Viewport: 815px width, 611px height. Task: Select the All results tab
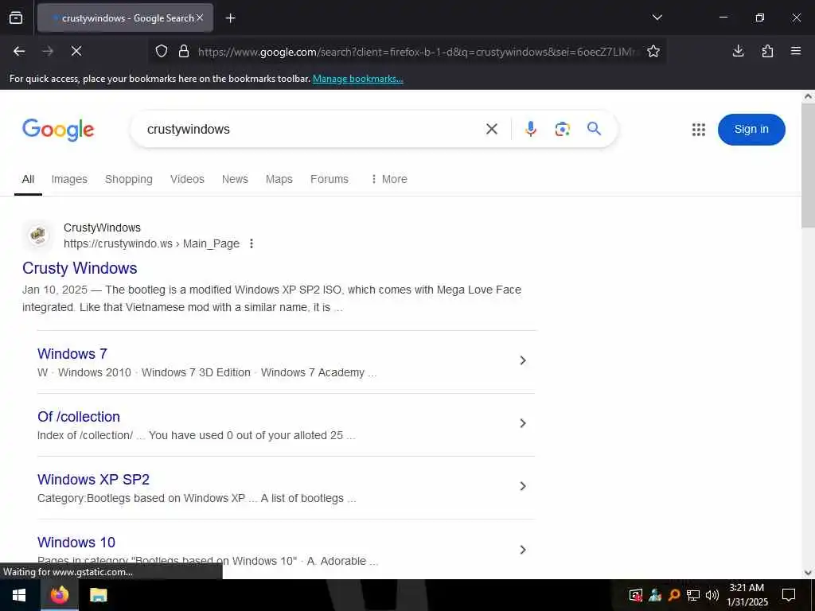click(28, 179)
